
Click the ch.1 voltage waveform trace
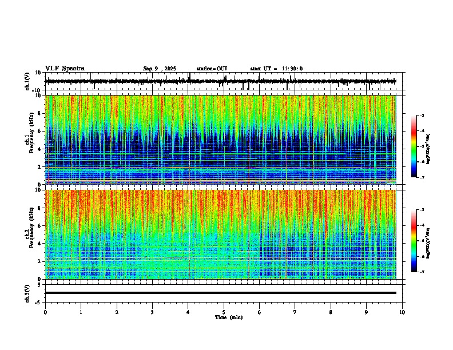pos(221,81)
